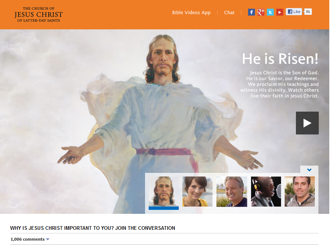This screenshot has width=330, height=245.
Task: Click the blue selected-slide indicator bar
Action: tap(164, 208)
